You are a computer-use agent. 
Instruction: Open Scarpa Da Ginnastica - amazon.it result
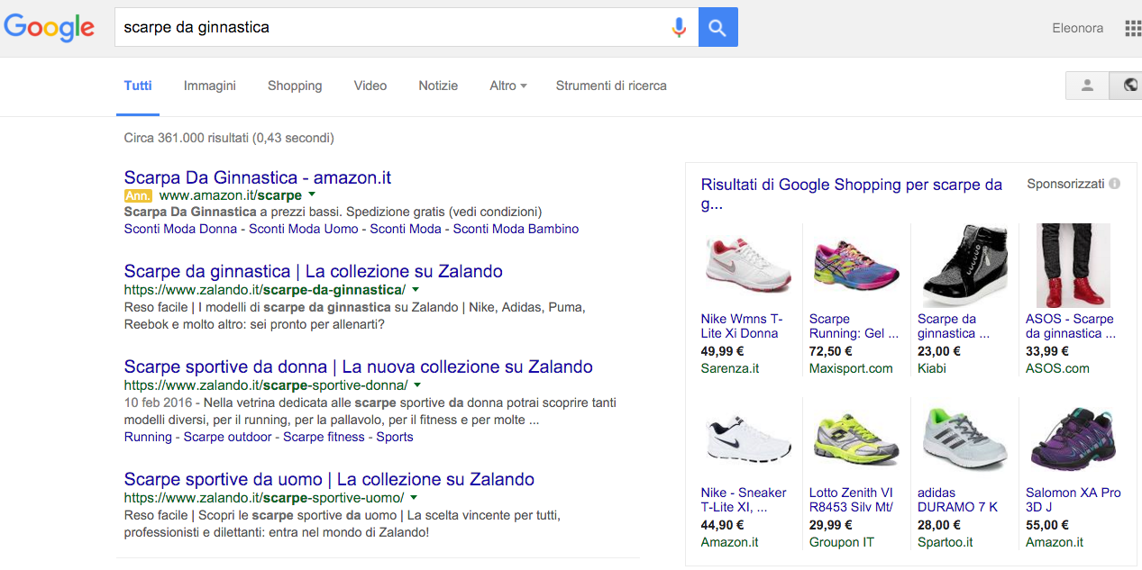pos(258,177)
